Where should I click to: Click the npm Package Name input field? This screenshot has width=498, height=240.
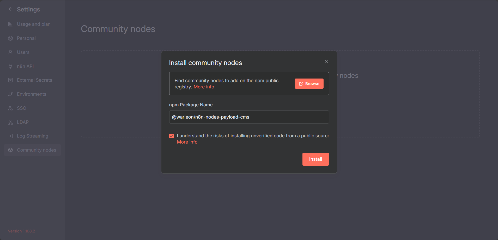tap(249, 117)
